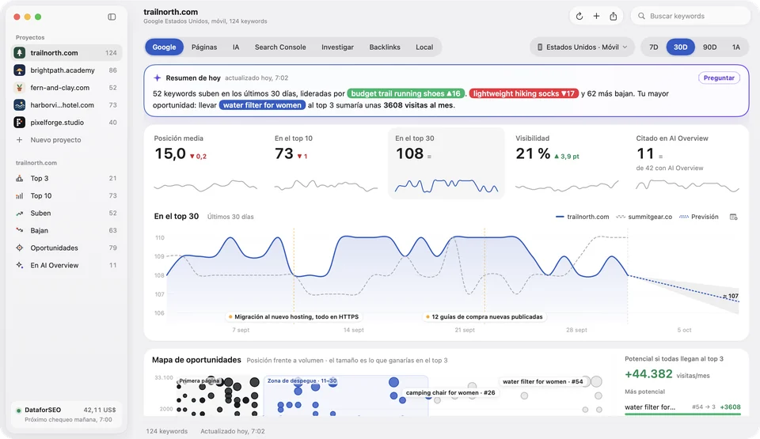Click the water filter for women blue tag
Image resolution: width=760 pixels, height=439 pixels.
pyautogui.click(x=262, y=105)
